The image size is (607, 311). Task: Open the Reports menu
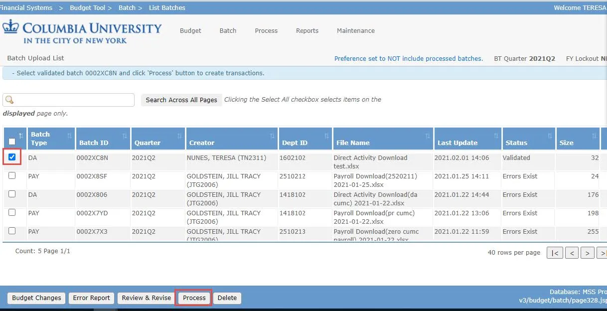[307, 30]
